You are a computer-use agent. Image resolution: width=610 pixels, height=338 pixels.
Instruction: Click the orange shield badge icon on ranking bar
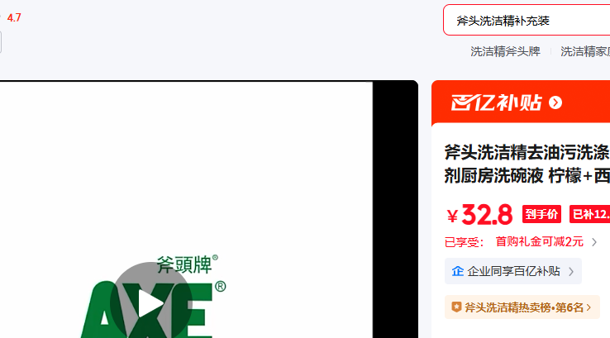pos(456,307)
